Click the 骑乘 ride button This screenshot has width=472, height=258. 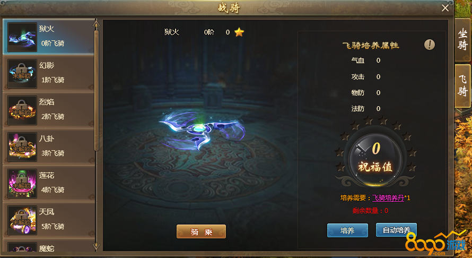(x=201, y=231)
